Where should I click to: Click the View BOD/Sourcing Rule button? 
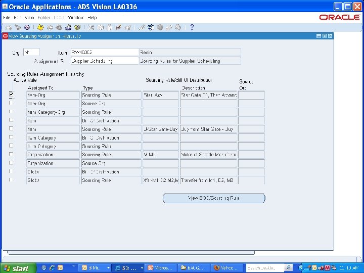pos(214,198)
